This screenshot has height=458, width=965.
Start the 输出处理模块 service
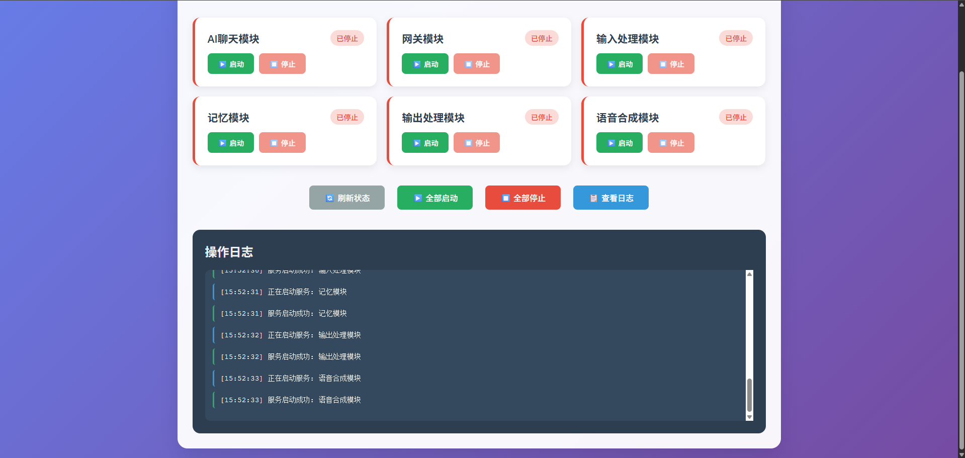pyautogui.click(x=425, y=143)
